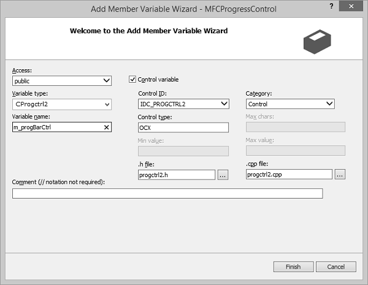Open the Control ID IDC_PROGCTRL2 dropdown
Image resolution: width=368 pixels, height=285 pixels.
click(x=183, y=104)
